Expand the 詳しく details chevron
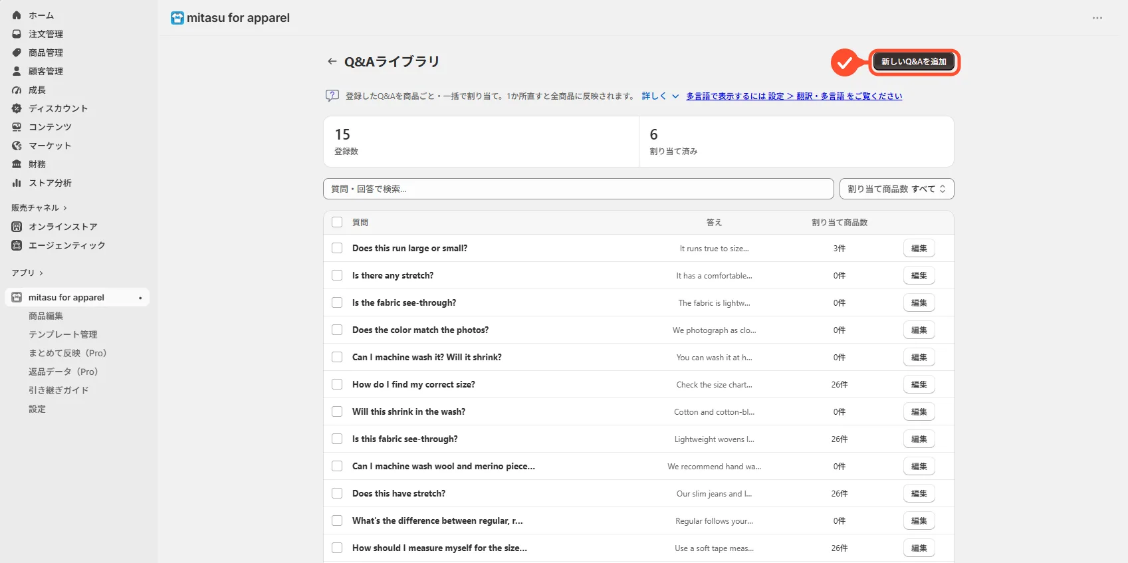This screenshot has width=1128, height=563. pyautogui.click(x=675, y=96)
